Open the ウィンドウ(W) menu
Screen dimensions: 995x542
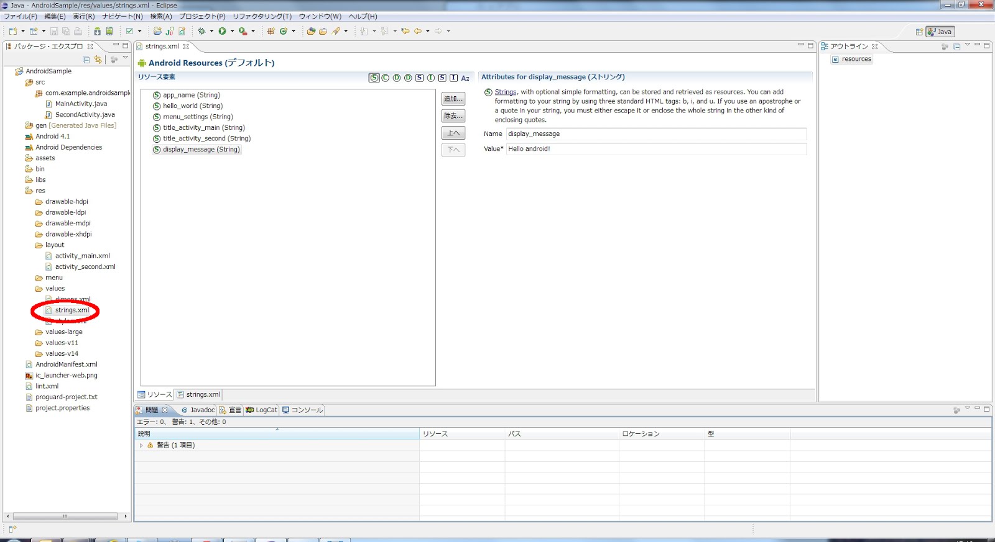320,17
